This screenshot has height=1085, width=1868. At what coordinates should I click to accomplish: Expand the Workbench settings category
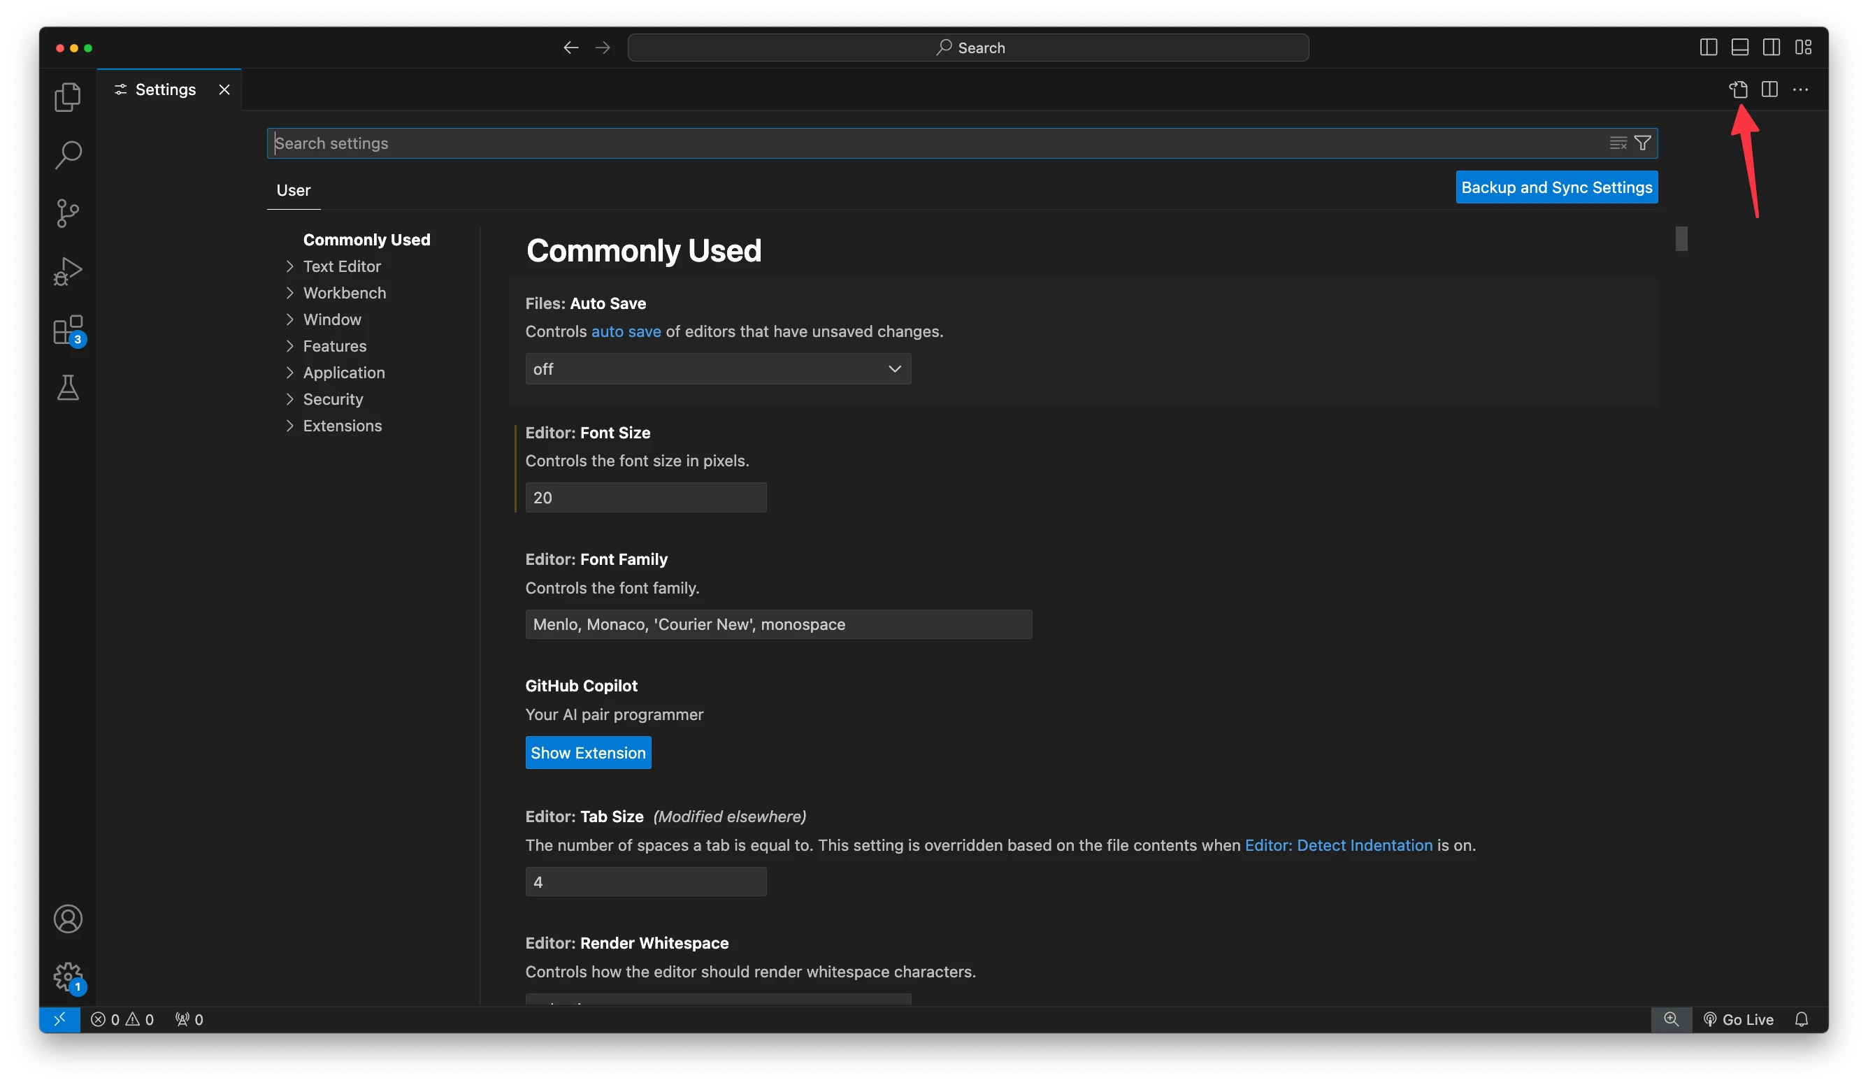[x=344, y=293]
